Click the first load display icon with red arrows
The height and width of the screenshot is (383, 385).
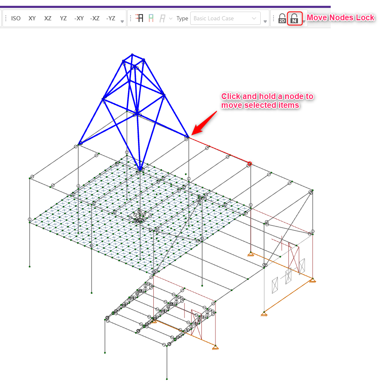(140, 19)
